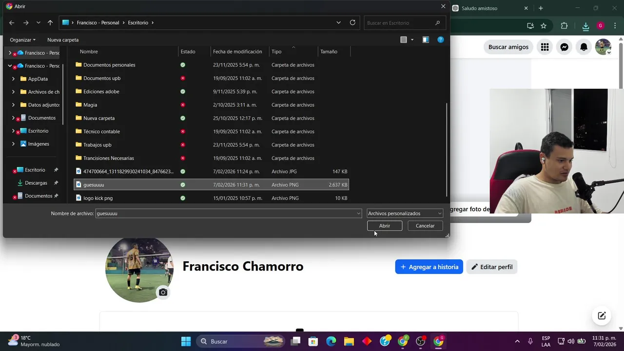624x351 pixels.
Task: Open Facebook notifications bell
Action: [584, 47]
